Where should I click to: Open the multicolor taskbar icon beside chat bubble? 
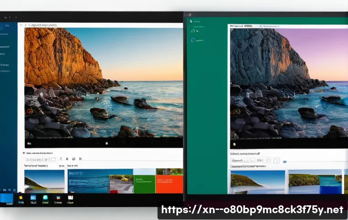(x=58, y=198)
